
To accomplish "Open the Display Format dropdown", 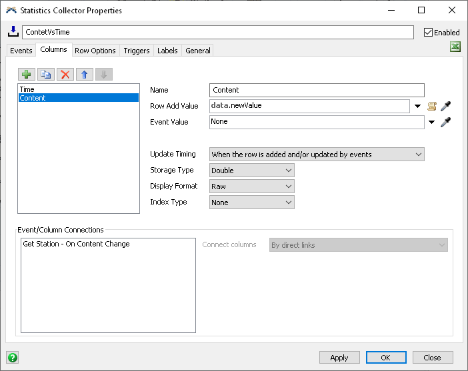I will (x=251, y=186).
